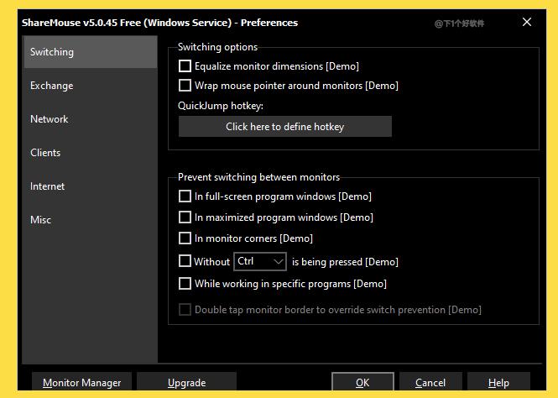Viewport: 558px width, 398px height.
Task: Enable Equalize monitor dimensions checkbox
Action: (185, 66)
